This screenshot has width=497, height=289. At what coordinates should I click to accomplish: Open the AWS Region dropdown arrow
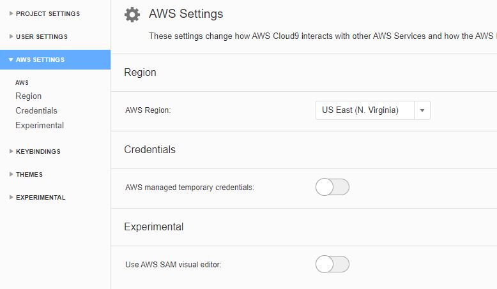(x=422, y=110)
